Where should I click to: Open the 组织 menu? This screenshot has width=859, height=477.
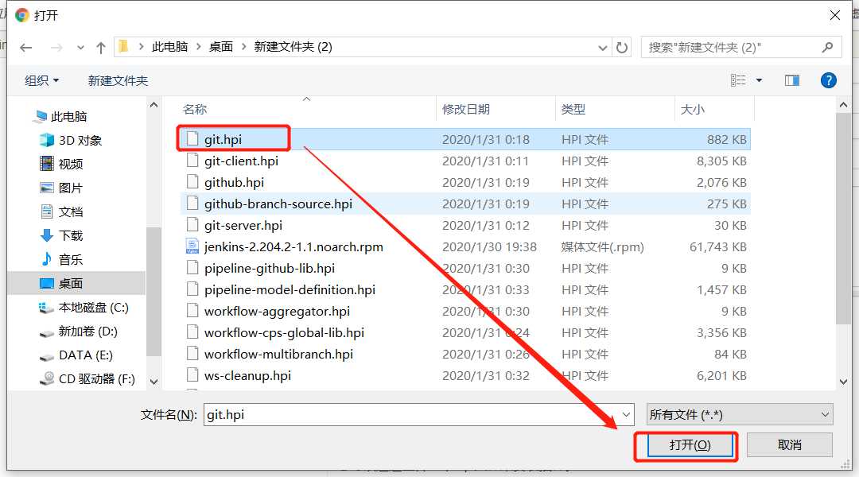point(41,80)
